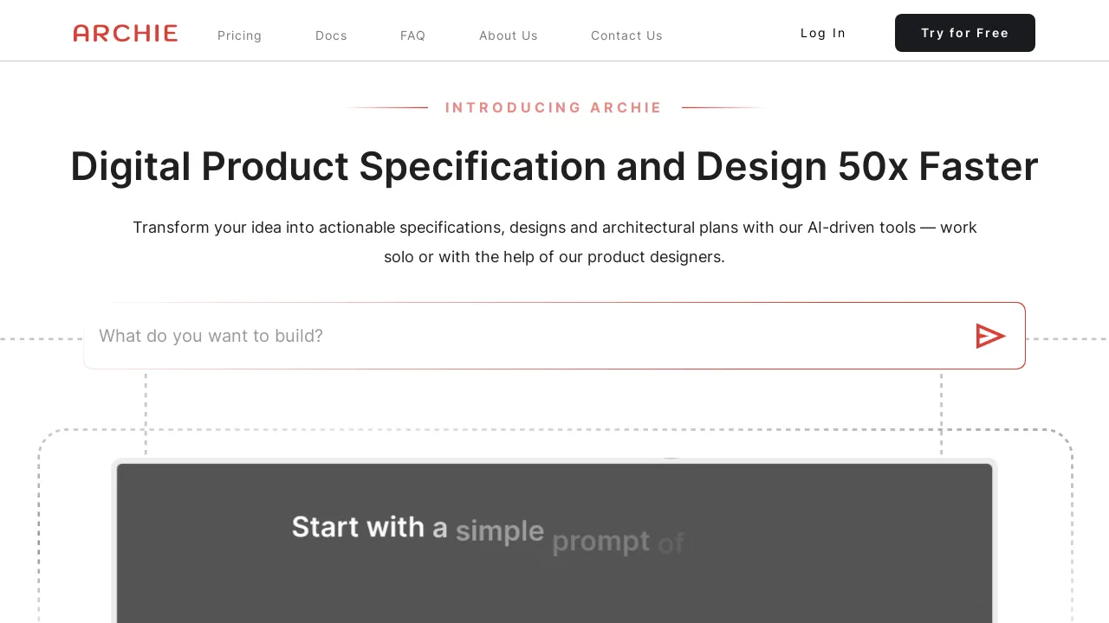Click the Log In link
The height and width of the screenshot is (623, 1109).
point(823,33)
